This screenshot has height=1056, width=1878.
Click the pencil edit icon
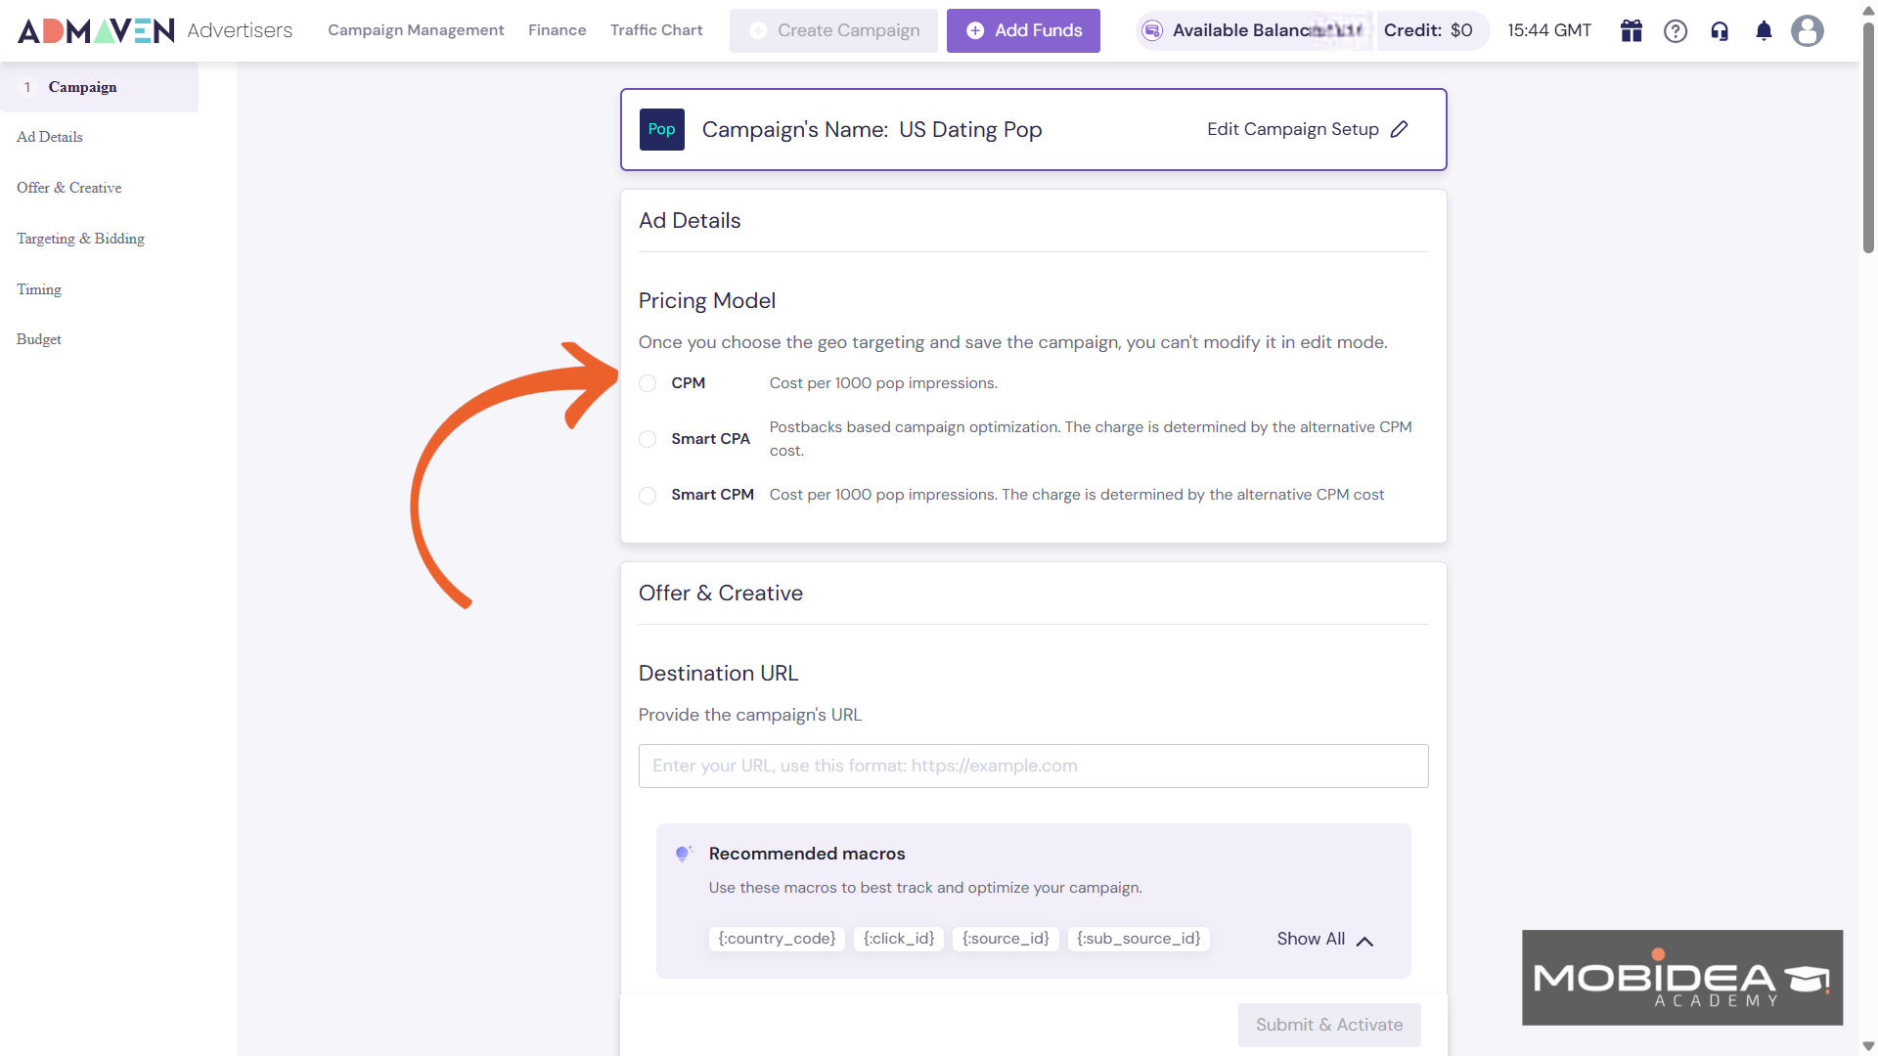[1400, 129]
